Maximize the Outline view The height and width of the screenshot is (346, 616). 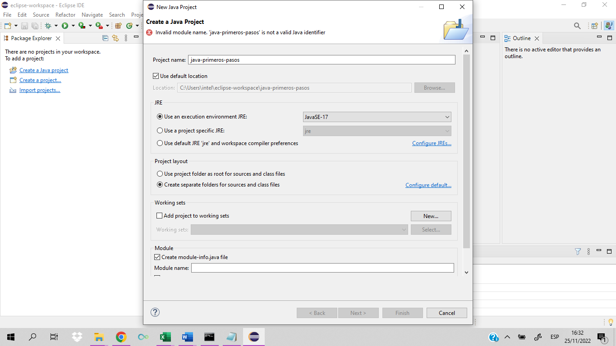609,38
